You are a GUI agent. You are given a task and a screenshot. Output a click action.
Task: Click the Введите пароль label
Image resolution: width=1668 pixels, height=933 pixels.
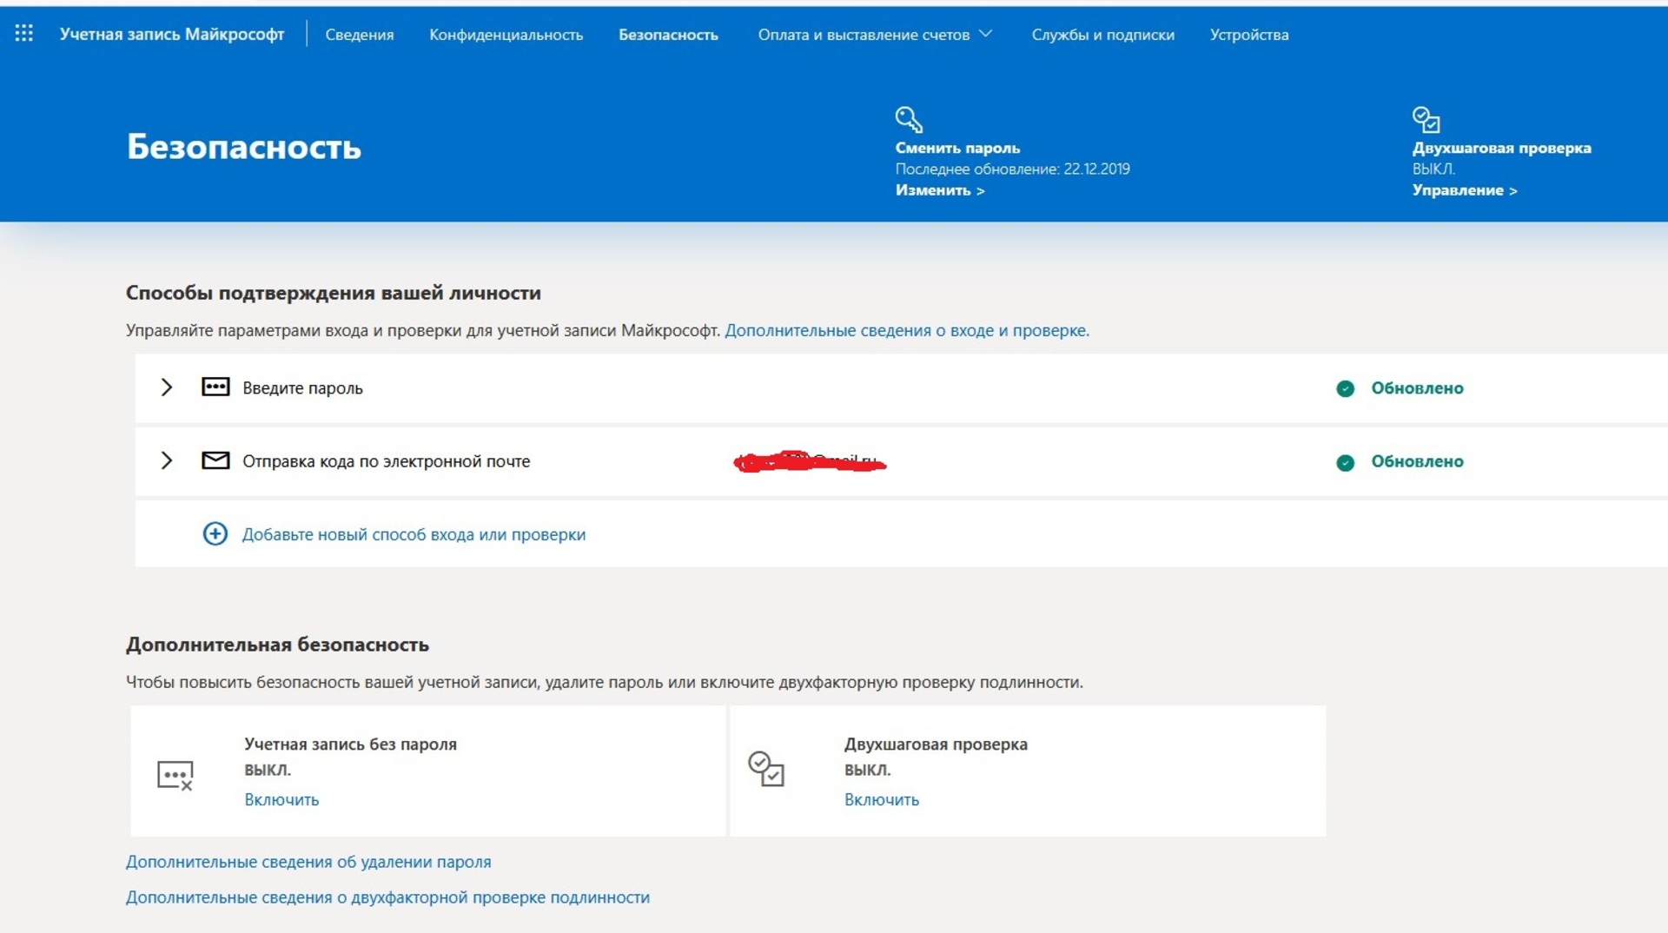point(302,388)
